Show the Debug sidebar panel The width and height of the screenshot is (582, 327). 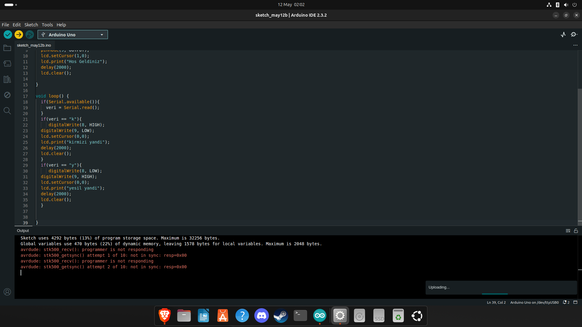click(7, 95)
